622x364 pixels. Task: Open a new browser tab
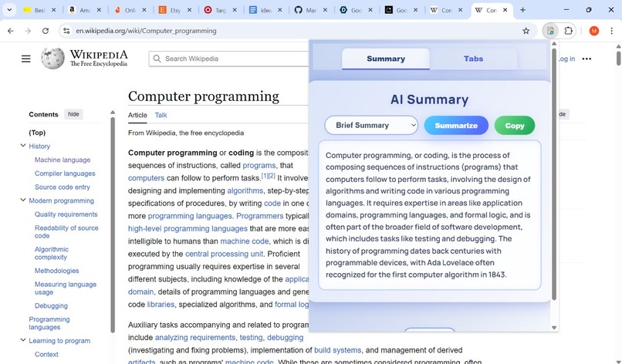[522, 10]
